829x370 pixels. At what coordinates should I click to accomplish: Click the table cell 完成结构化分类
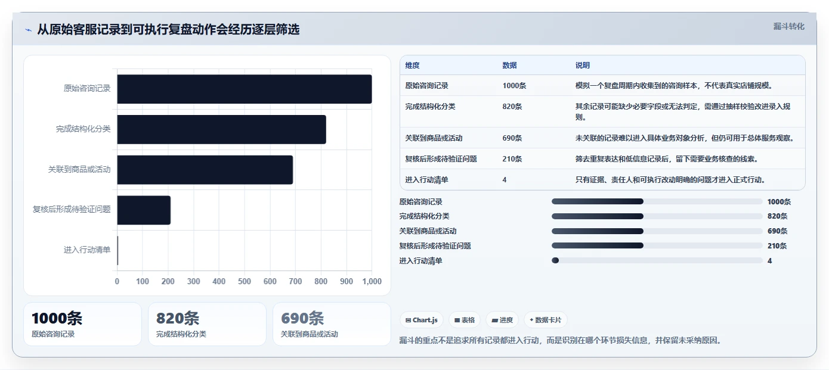(x=430, y=107)
